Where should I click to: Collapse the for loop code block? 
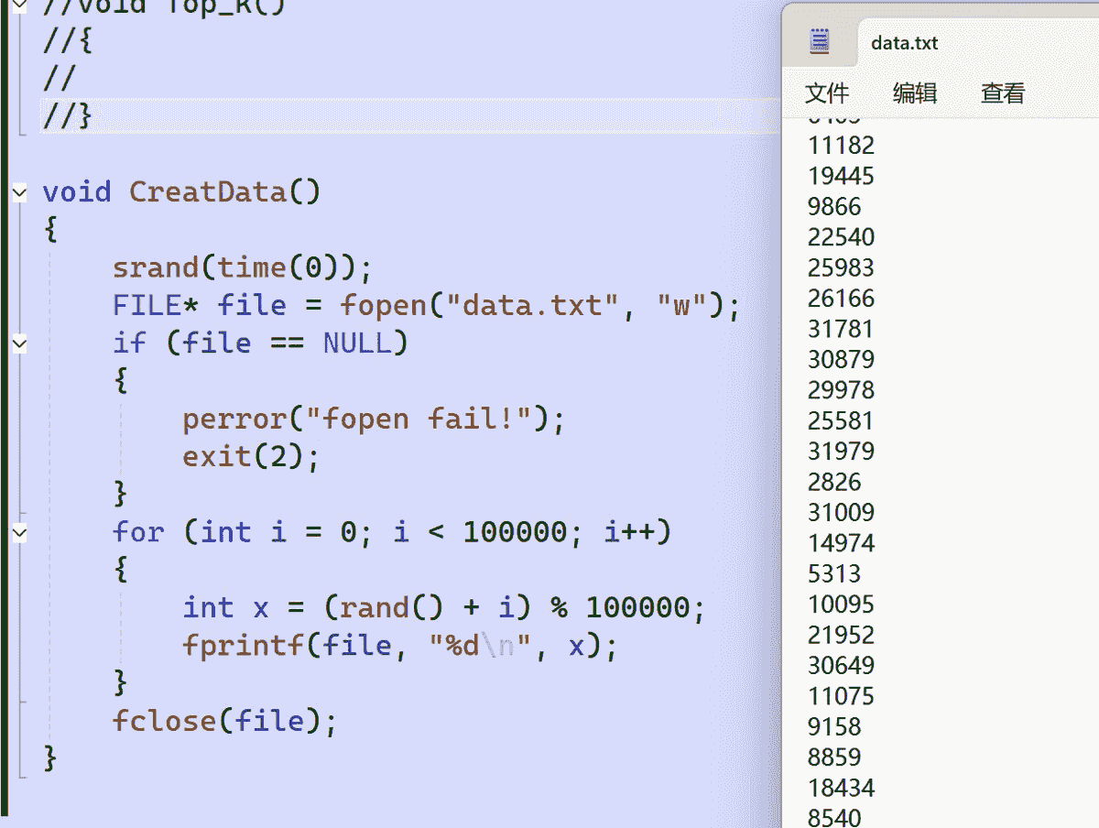pos(19,532)
